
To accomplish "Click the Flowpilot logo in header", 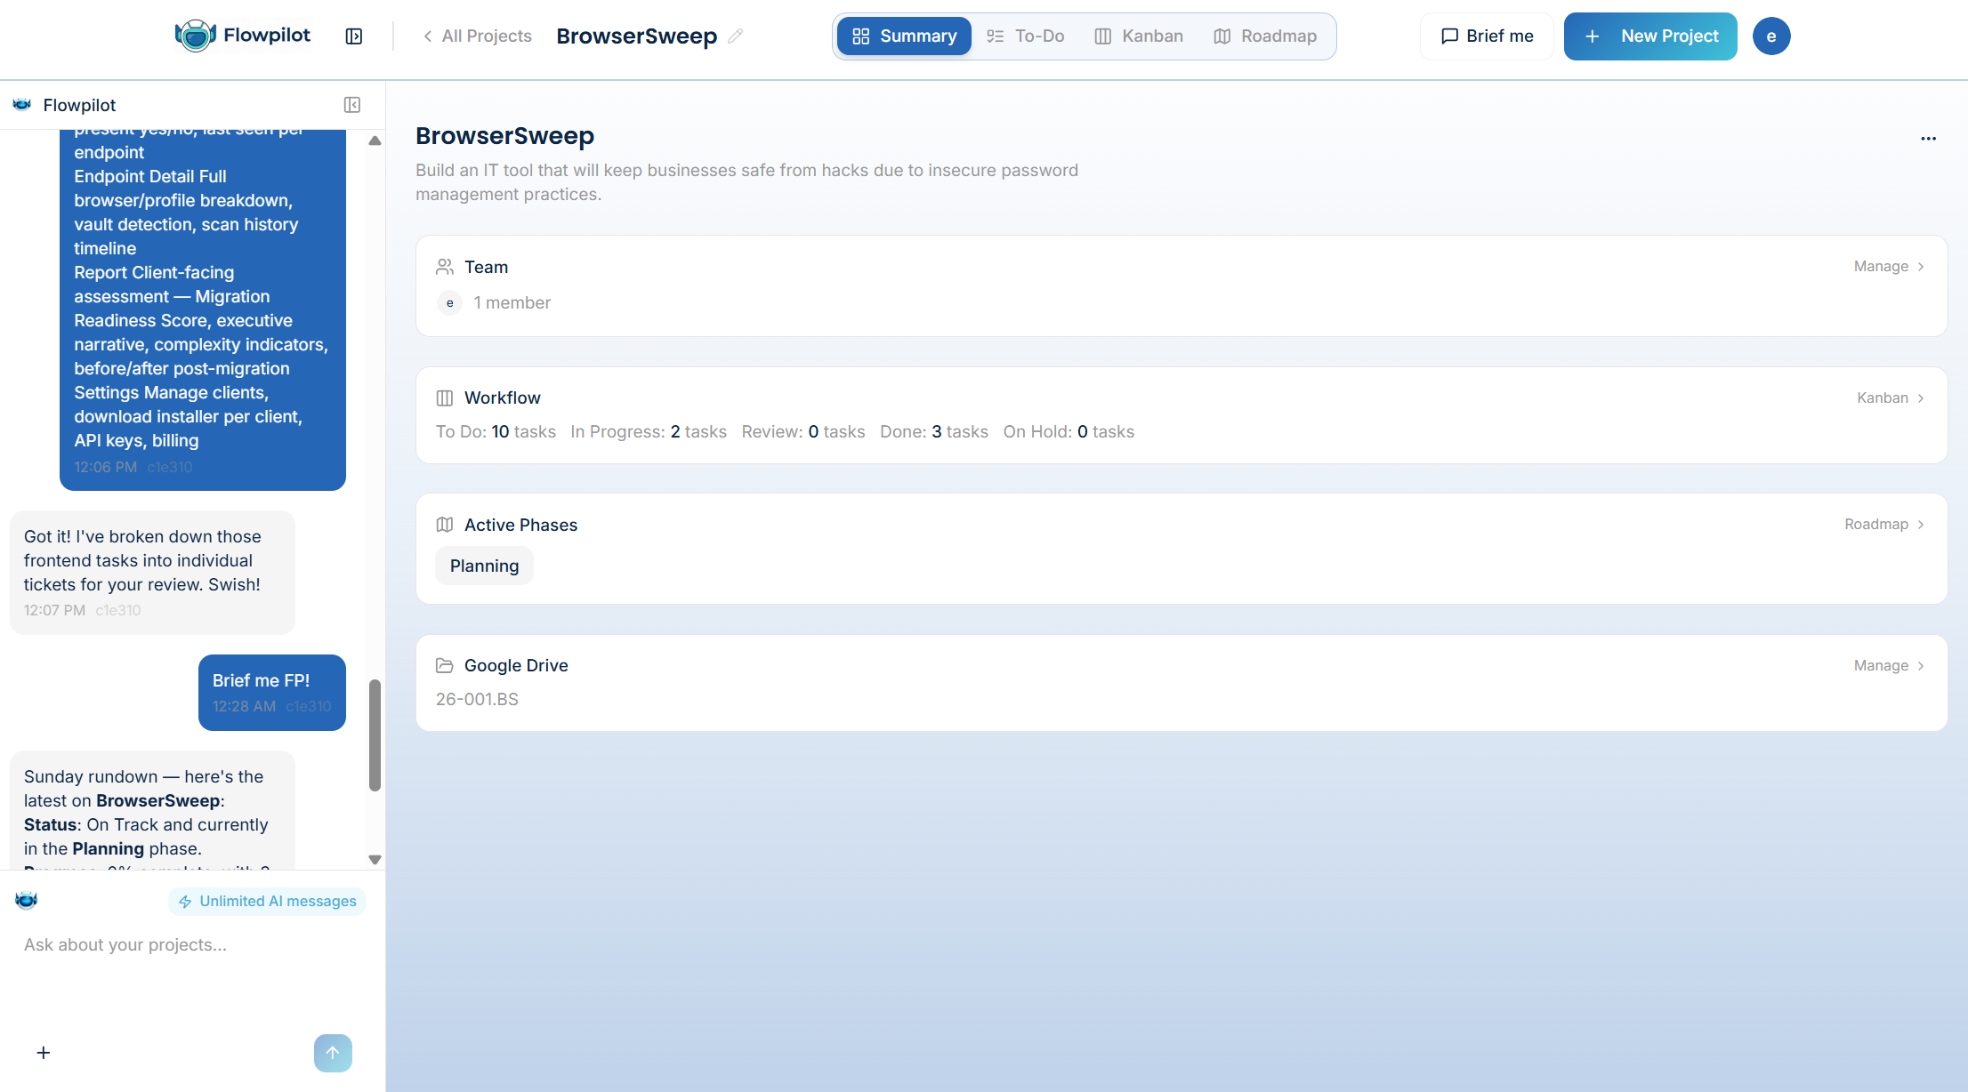I will (243, 36).
